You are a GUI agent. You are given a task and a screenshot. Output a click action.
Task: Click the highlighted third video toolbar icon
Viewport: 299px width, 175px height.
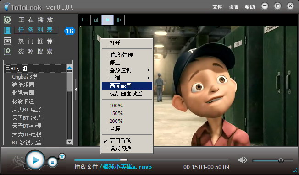(107, 20)
